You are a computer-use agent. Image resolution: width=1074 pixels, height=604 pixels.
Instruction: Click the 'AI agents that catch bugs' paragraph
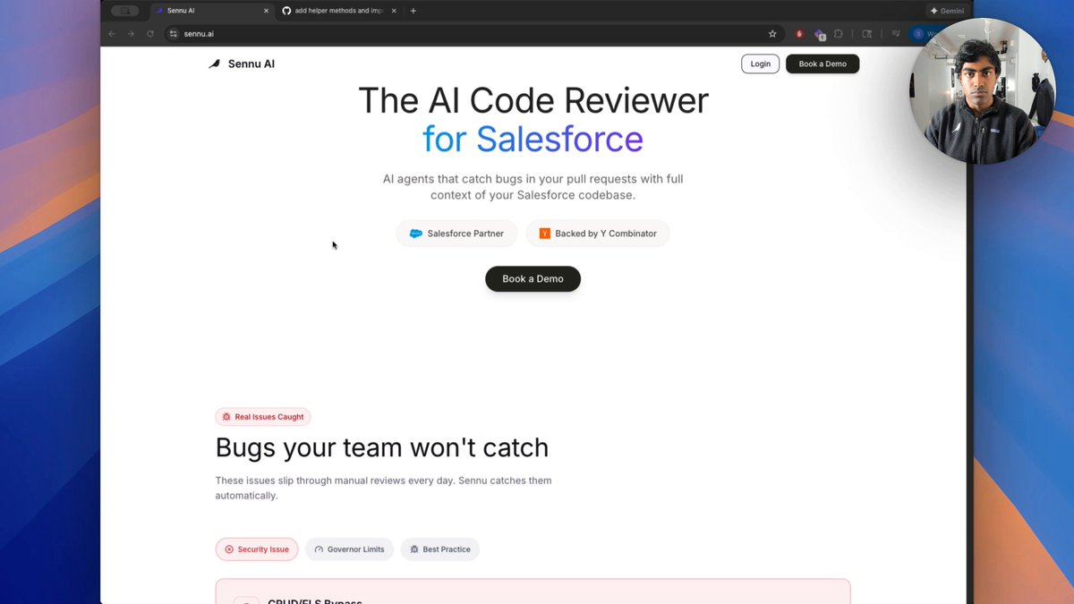click(x=533, y=187)
